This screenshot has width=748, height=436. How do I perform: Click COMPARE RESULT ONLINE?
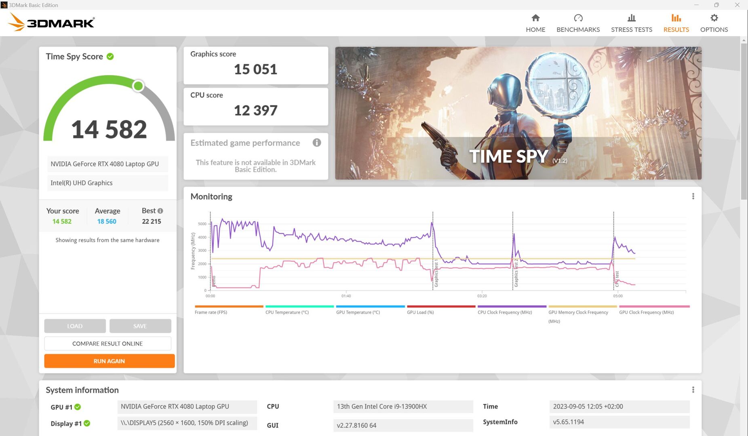pos(107,344)
